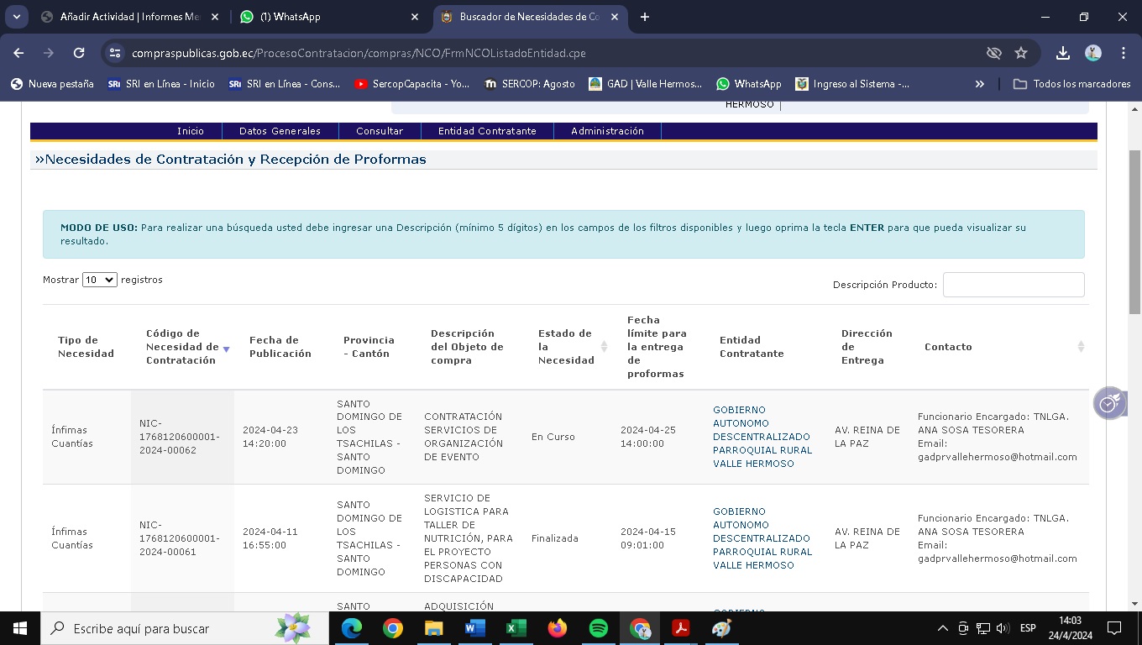The height and width of the screenshot is (645, 1142).
Task: Click the Descripción Producto search field
Action: click(1013, 285)
